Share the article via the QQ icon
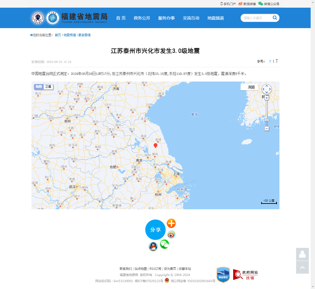Viewport: 315px width, 289px height. tap(153, 247)
